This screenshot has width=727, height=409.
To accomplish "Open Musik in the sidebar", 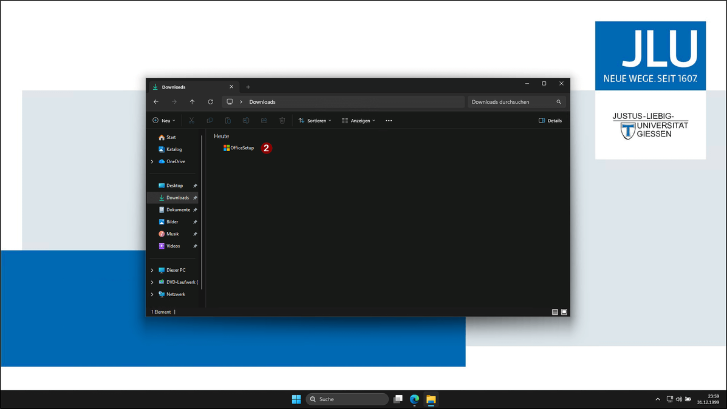I will click(x=174, y=234).
